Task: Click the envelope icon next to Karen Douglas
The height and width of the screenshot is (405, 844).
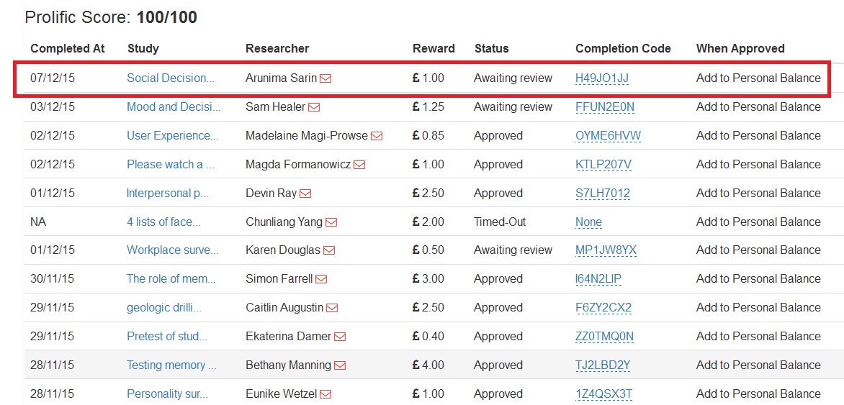Action: (329, 250)
